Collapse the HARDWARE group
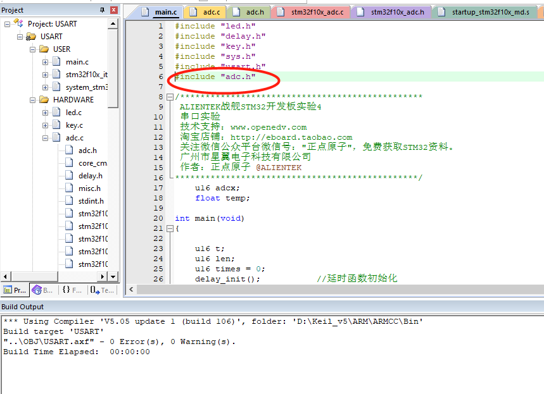 (x=32, y=99)
